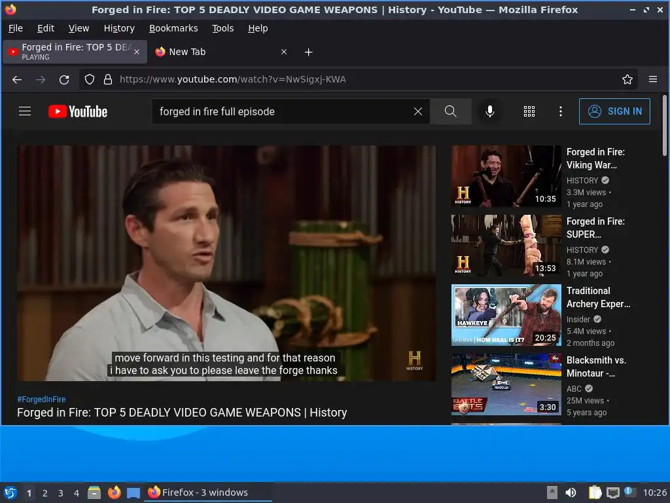Open the volume control tray icon

coord(571,493)
